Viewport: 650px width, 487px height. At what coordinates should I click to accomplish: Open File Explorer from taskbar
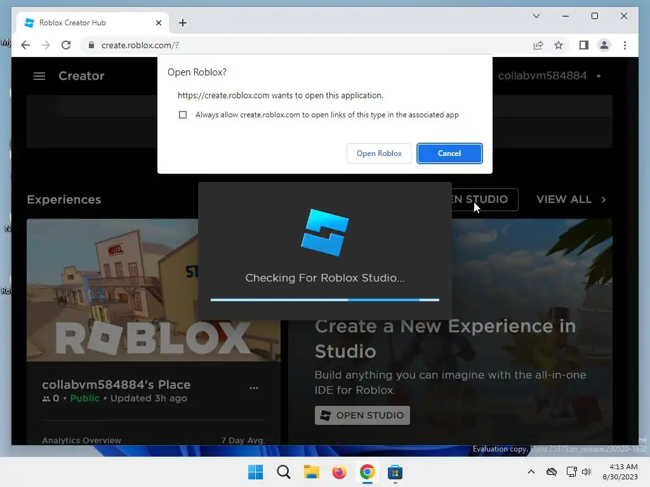click(311, 472)
